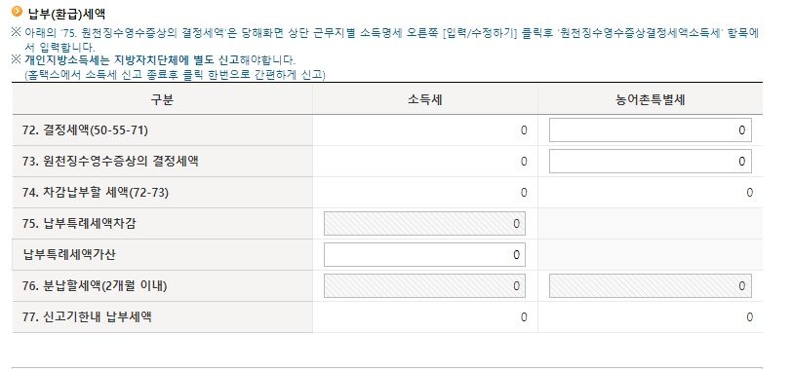This screenshot has width=792, height=369.
Task: Select the 소득세 column header
Action: (x=425, y=99)
